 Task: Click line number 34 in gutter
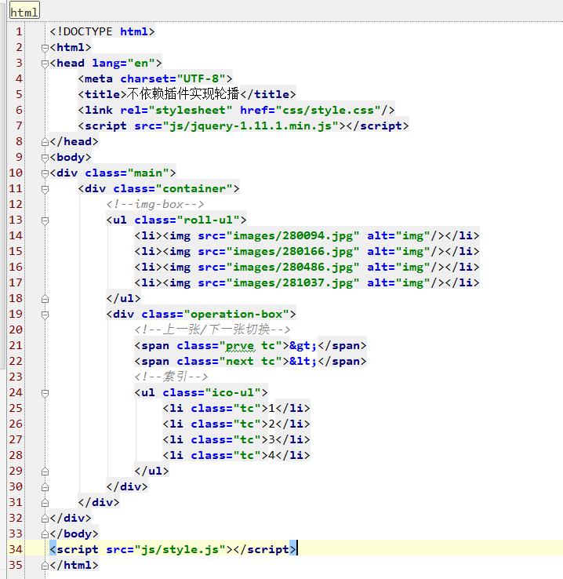(16, 549)
